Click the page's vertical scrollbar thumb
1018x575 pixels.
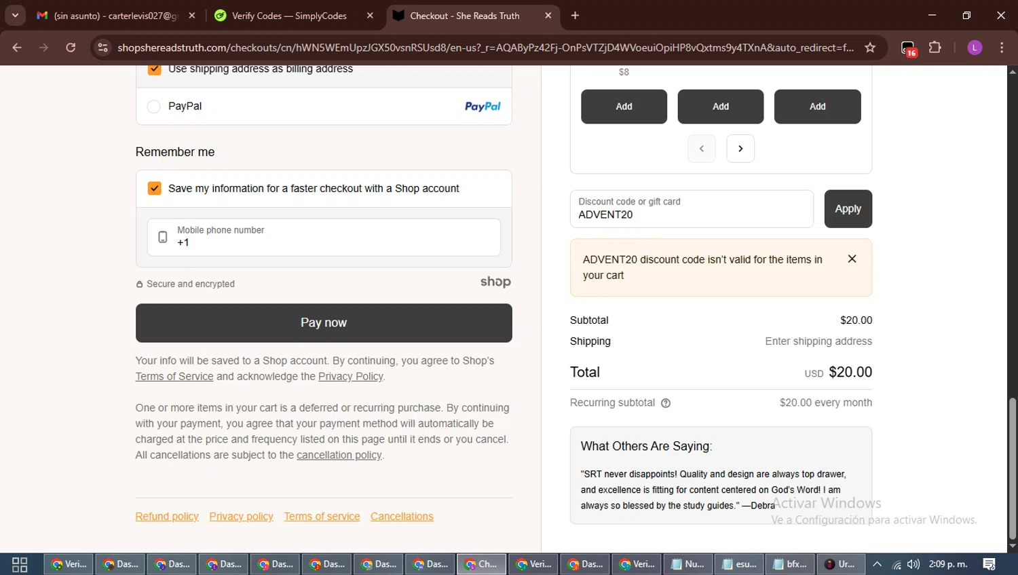[1013, 468]
